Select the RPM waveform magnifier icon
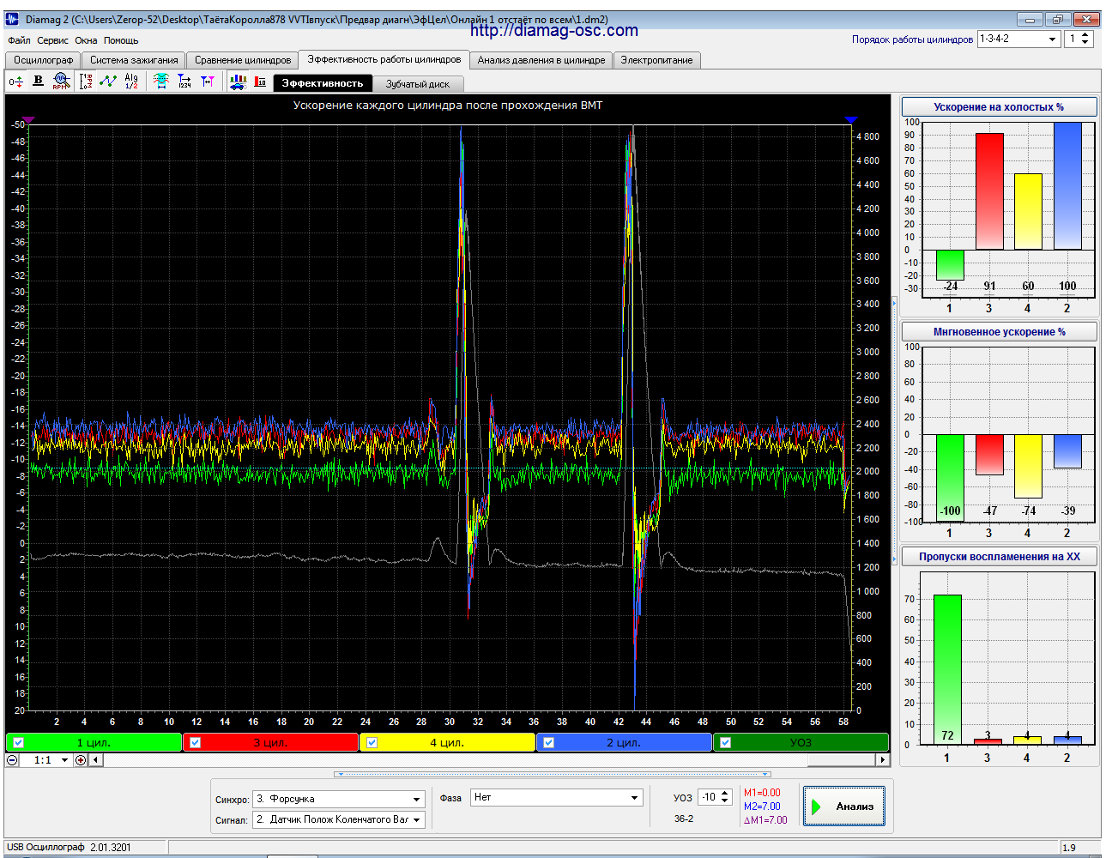 click(60, 82)
